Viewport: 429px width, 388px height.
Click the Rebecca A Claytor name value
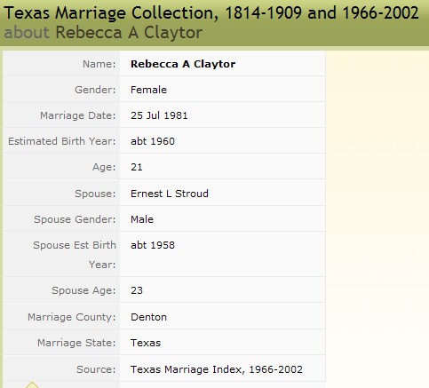pyautogui.click(x=183, y=64)
